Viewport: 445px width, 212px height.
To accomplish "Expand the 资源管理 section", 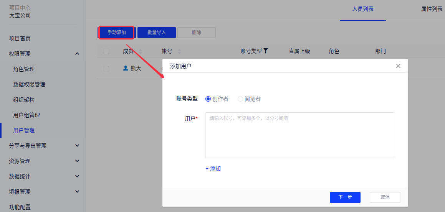I will tap(77, 161).
